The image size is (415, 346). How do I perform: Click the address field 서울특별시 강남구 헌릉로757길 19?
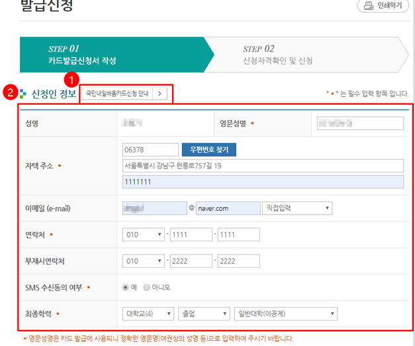coord(263,166)
